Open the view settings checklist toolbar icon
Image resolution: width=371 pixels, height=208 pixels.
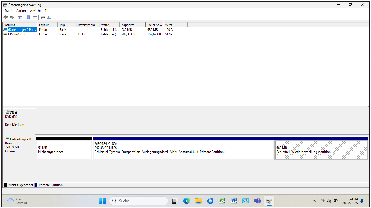pyautogui.click(x=49, y=17)
